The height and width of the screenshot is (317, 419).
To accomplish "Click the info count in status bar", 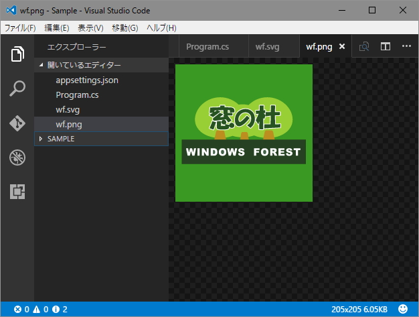I will [60, 310].
